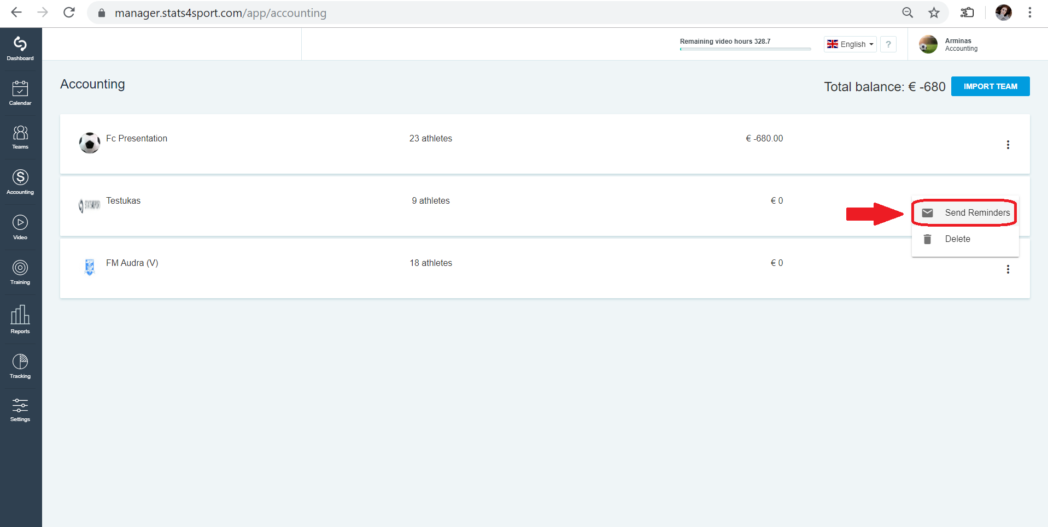Open Training from the sidebar
The width and height of the screenshot is (1048, 527).
tap(20, 273)
